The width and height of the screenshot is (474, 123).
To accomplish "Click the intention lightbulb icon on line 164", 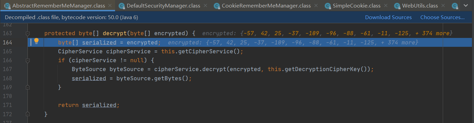I will click(x=36, y=42).
